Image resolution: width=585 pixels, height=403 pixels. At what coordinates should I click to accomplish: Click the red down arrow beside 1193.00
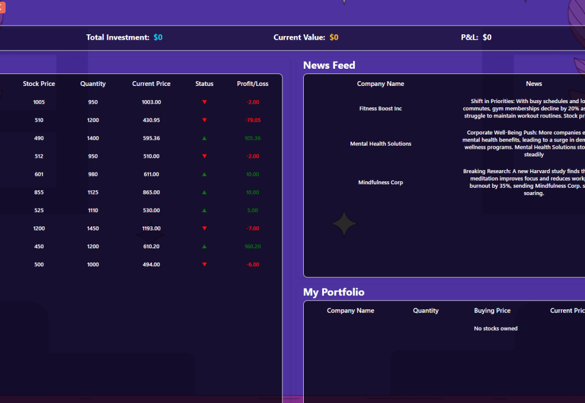204,228
